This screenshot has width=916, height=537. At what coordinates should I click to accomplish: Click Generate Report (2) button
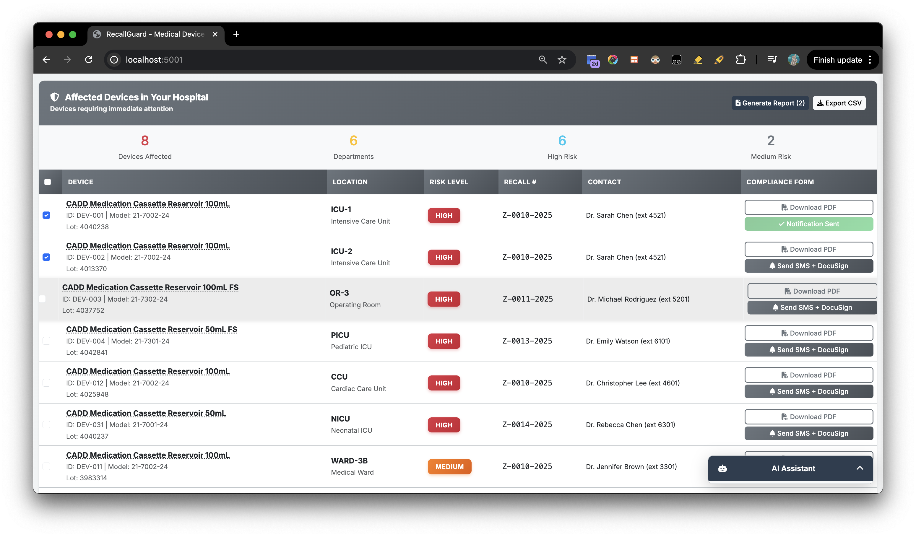click(770, 103)
